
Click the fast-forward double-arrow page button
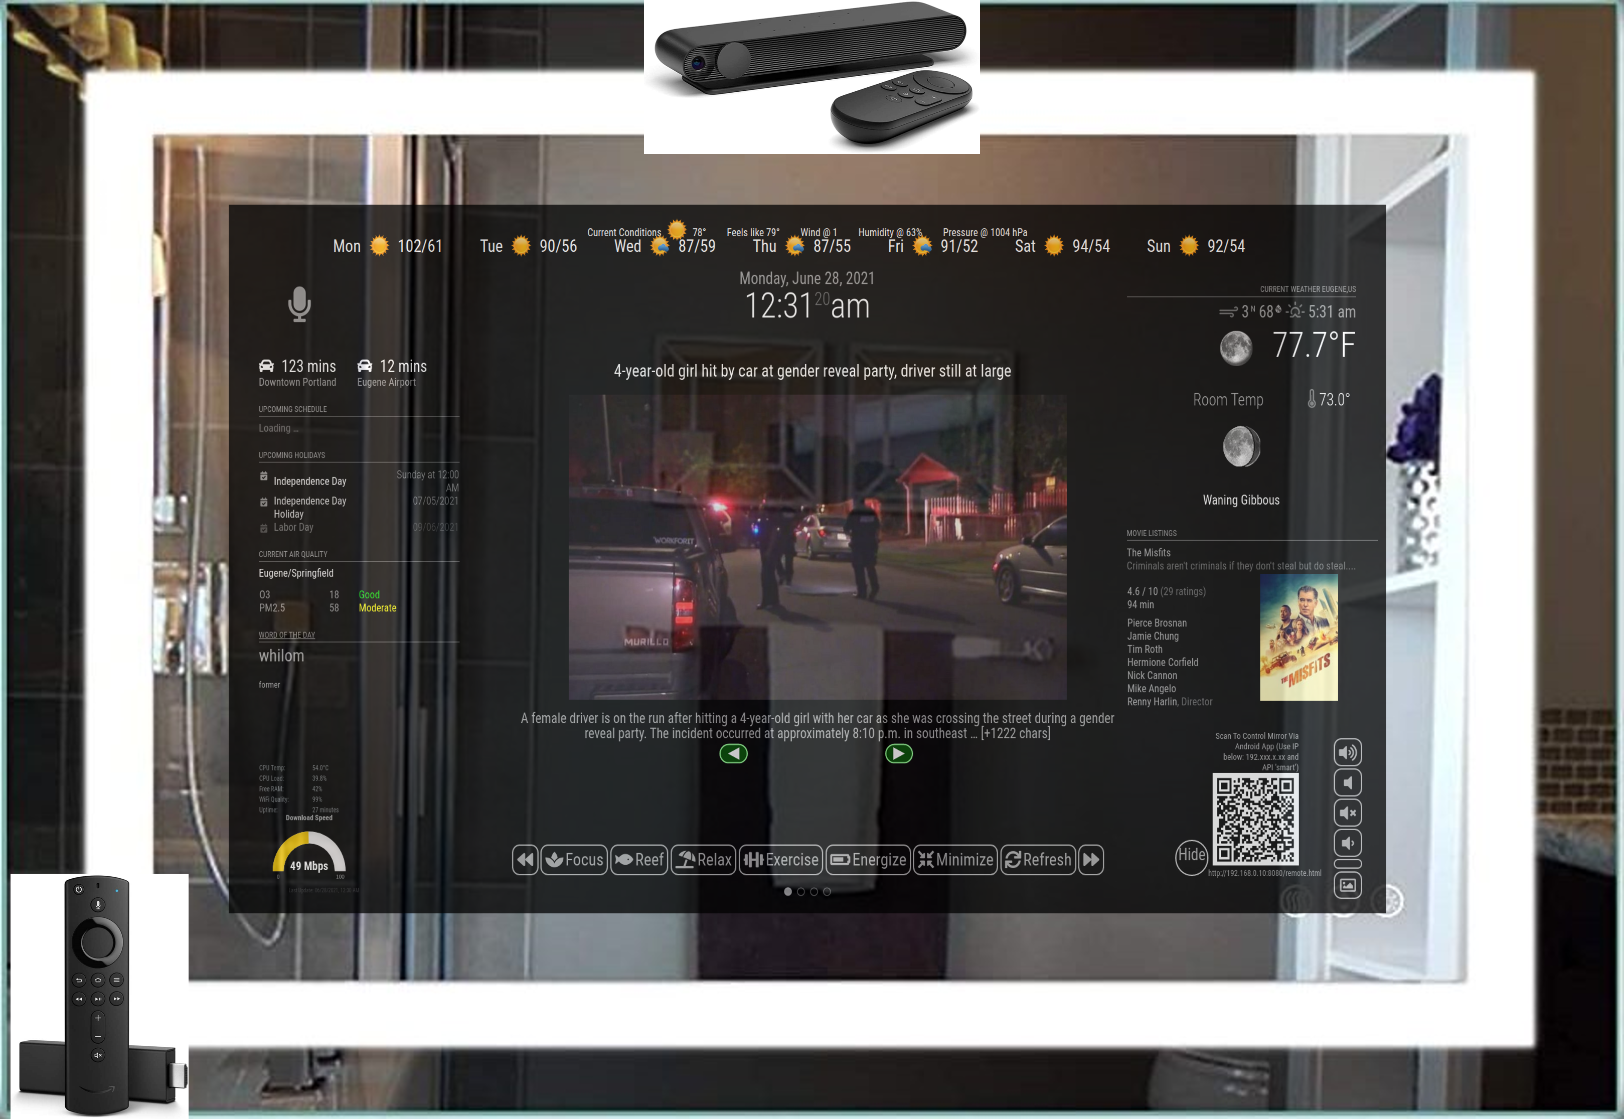(x=1091, y=860)
